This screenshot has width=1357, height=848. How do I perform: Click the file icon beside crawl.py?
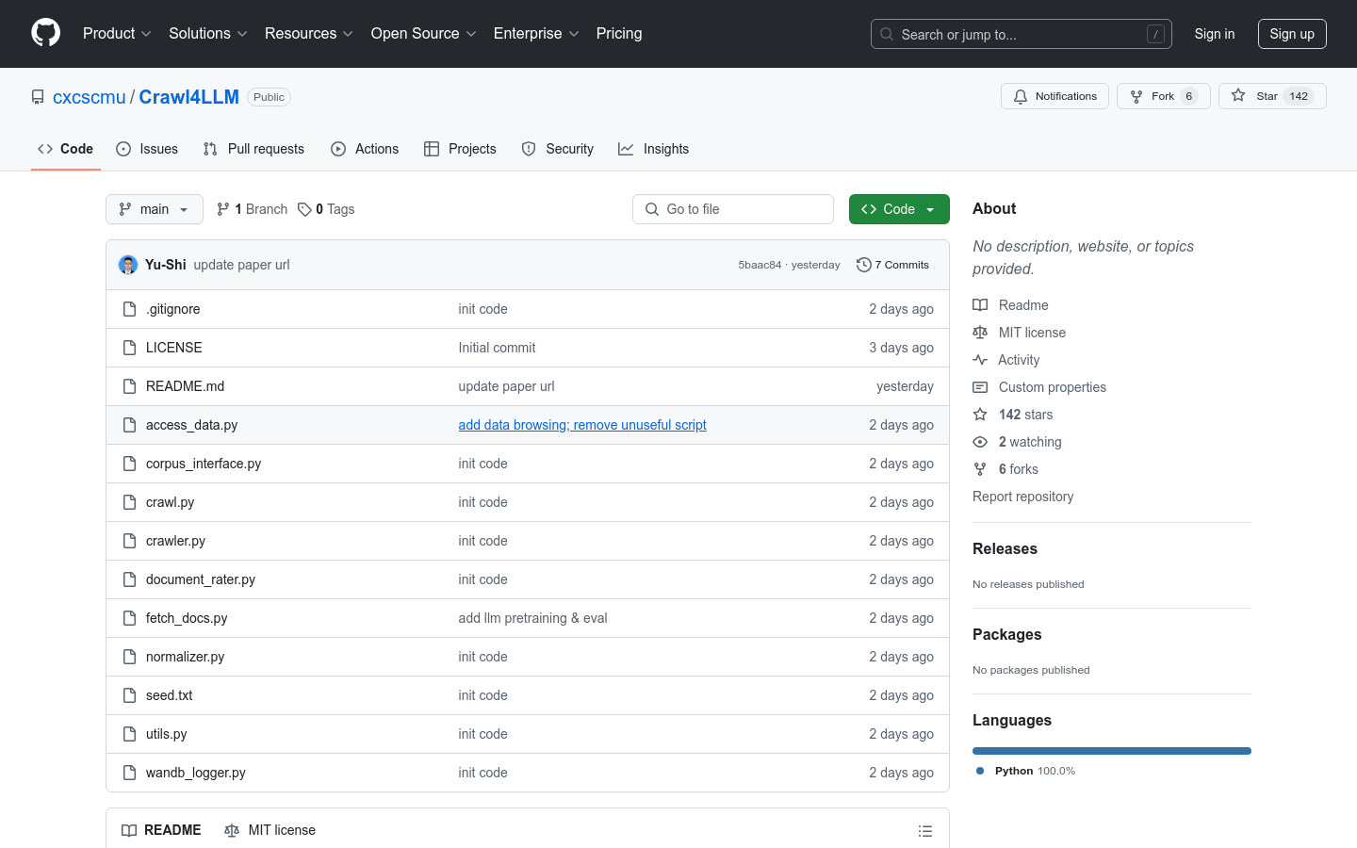[x=130, y=502]
